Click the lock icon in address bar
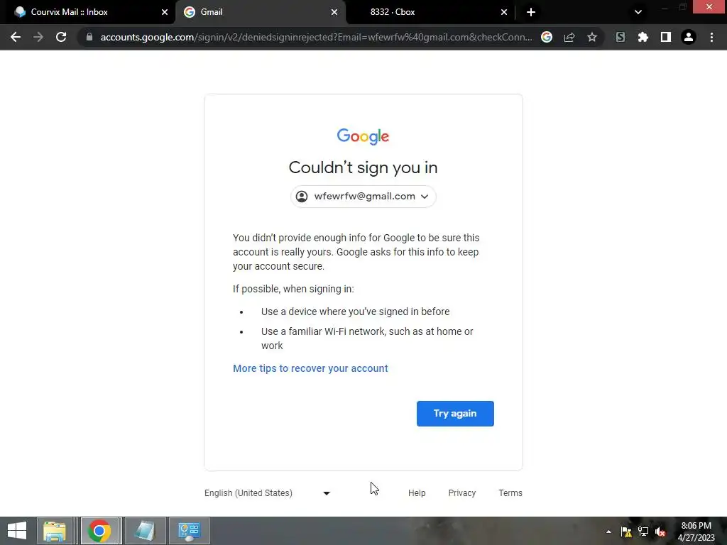727x545 pixels. 89,37
